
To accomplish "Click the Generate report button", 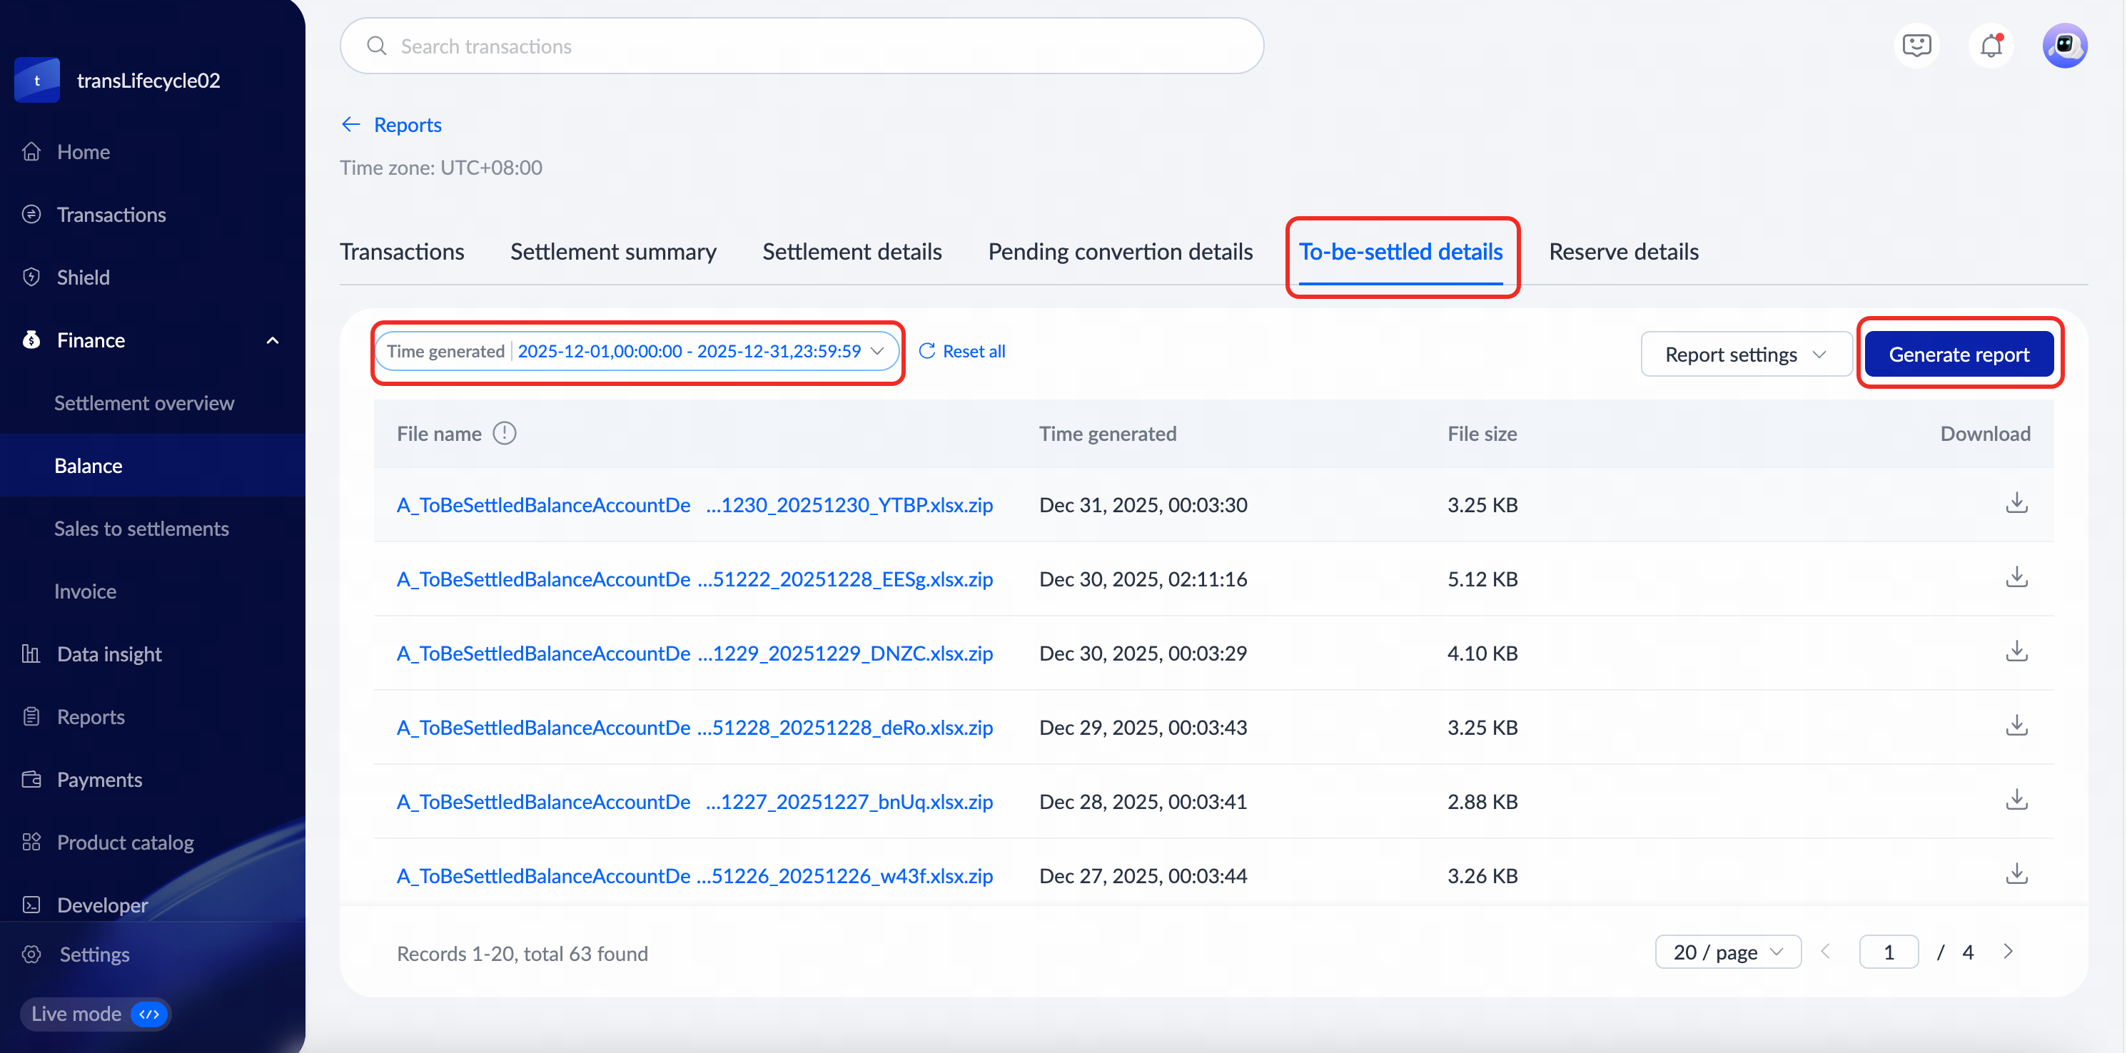I will pyautogui.click(x=1958, y=355).
